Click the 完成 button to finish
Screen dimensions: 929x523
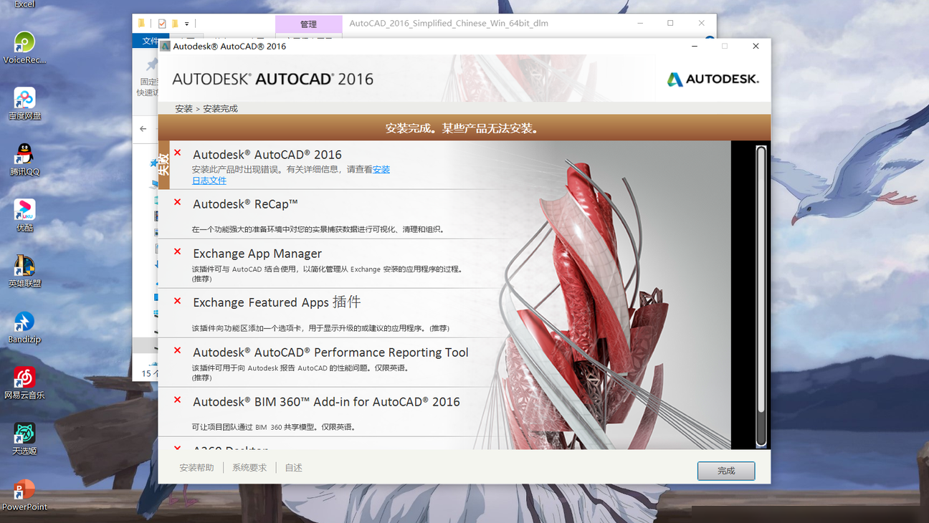pyautogui.click(x=726, y=471)
